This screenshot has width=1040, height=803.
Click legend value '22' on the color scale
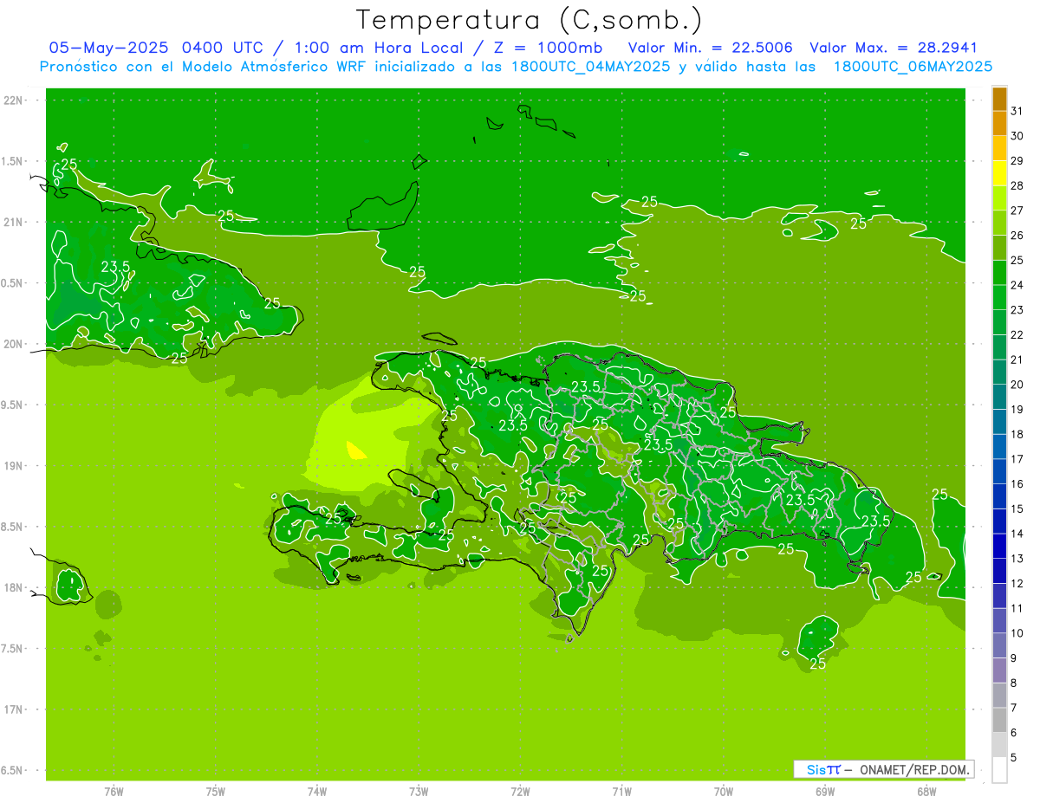[1017, 334]
